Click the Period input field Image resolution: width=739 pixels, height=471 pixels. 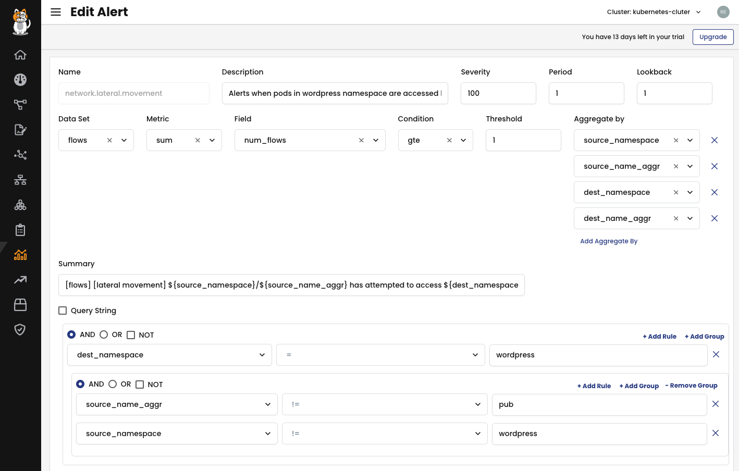point(586,93)
